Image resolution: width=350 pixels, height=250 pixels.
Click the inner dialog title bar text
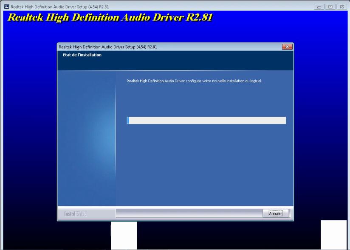coord(108,47)
